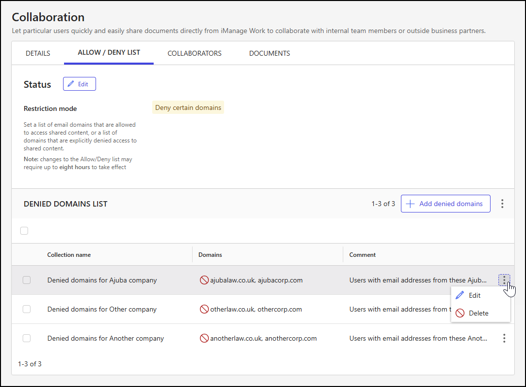
Task: Open the Ajuba company row actions menu
Action: click(504, 280)
